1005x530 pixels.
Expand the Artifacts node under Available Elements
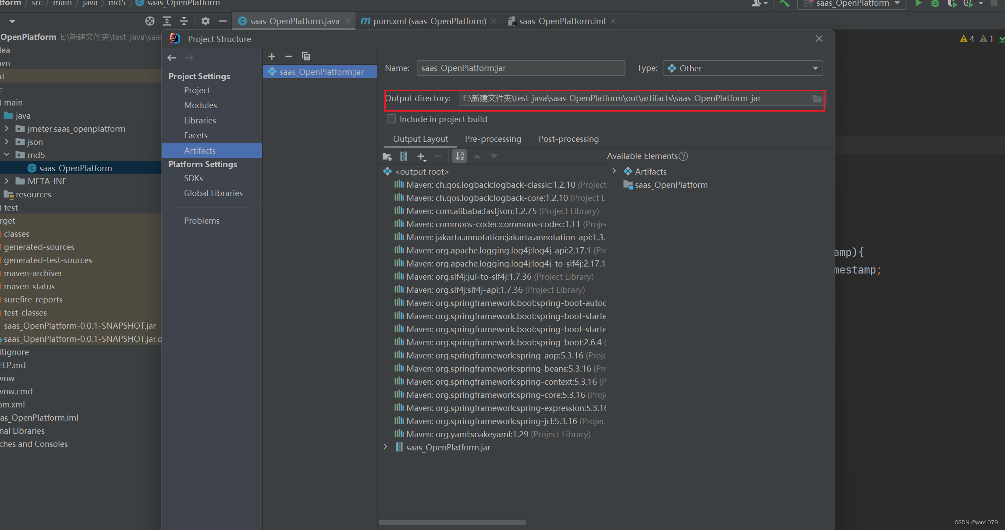614,171
